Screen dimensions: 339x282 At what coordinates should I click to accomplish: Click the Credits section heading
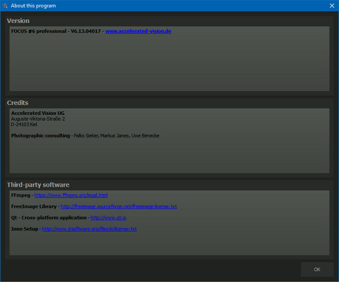(x=17, y=103)
